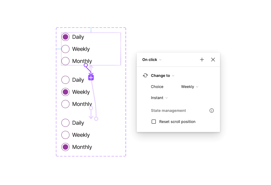The width and height of the screenshot is (271, 185).
Task: Click the Choice property label
Action: 157,87
